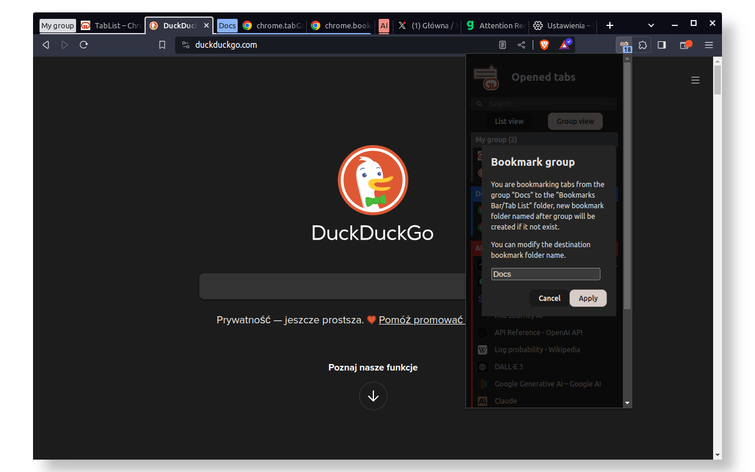
Task: Click the TabList logo in popup header
Action: [486, 77]
